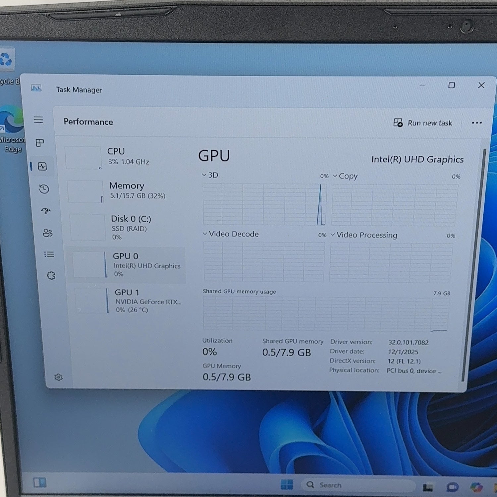Click the Memory mini graph thumbnail
Viewport: 497px width, 497px height.
(85, 192)
